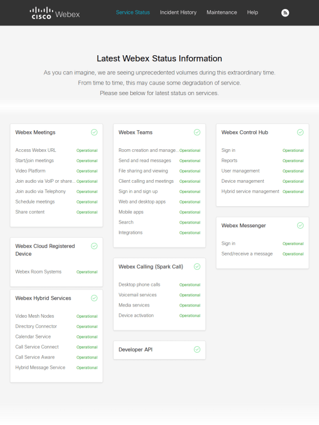Image resolution: width=319 pixels, height=425 pixels.
Task: Click the Access Webex URL row
Action: (x=56, y=150)
